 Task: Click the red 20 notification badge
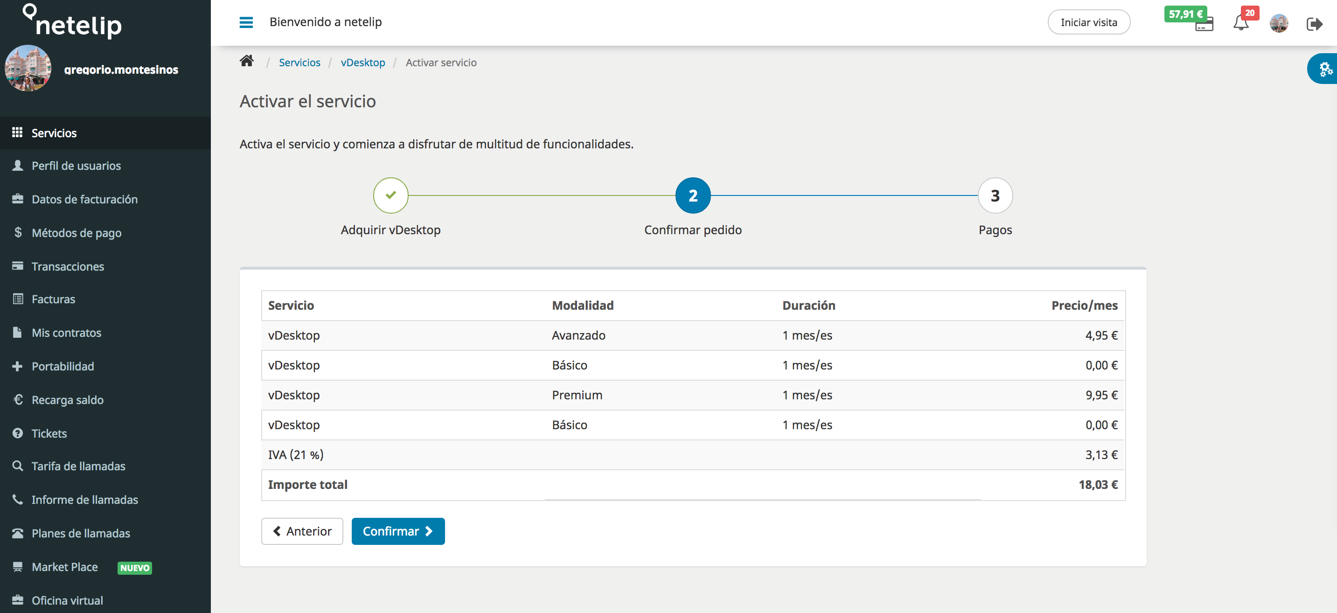click(1249, 13)
